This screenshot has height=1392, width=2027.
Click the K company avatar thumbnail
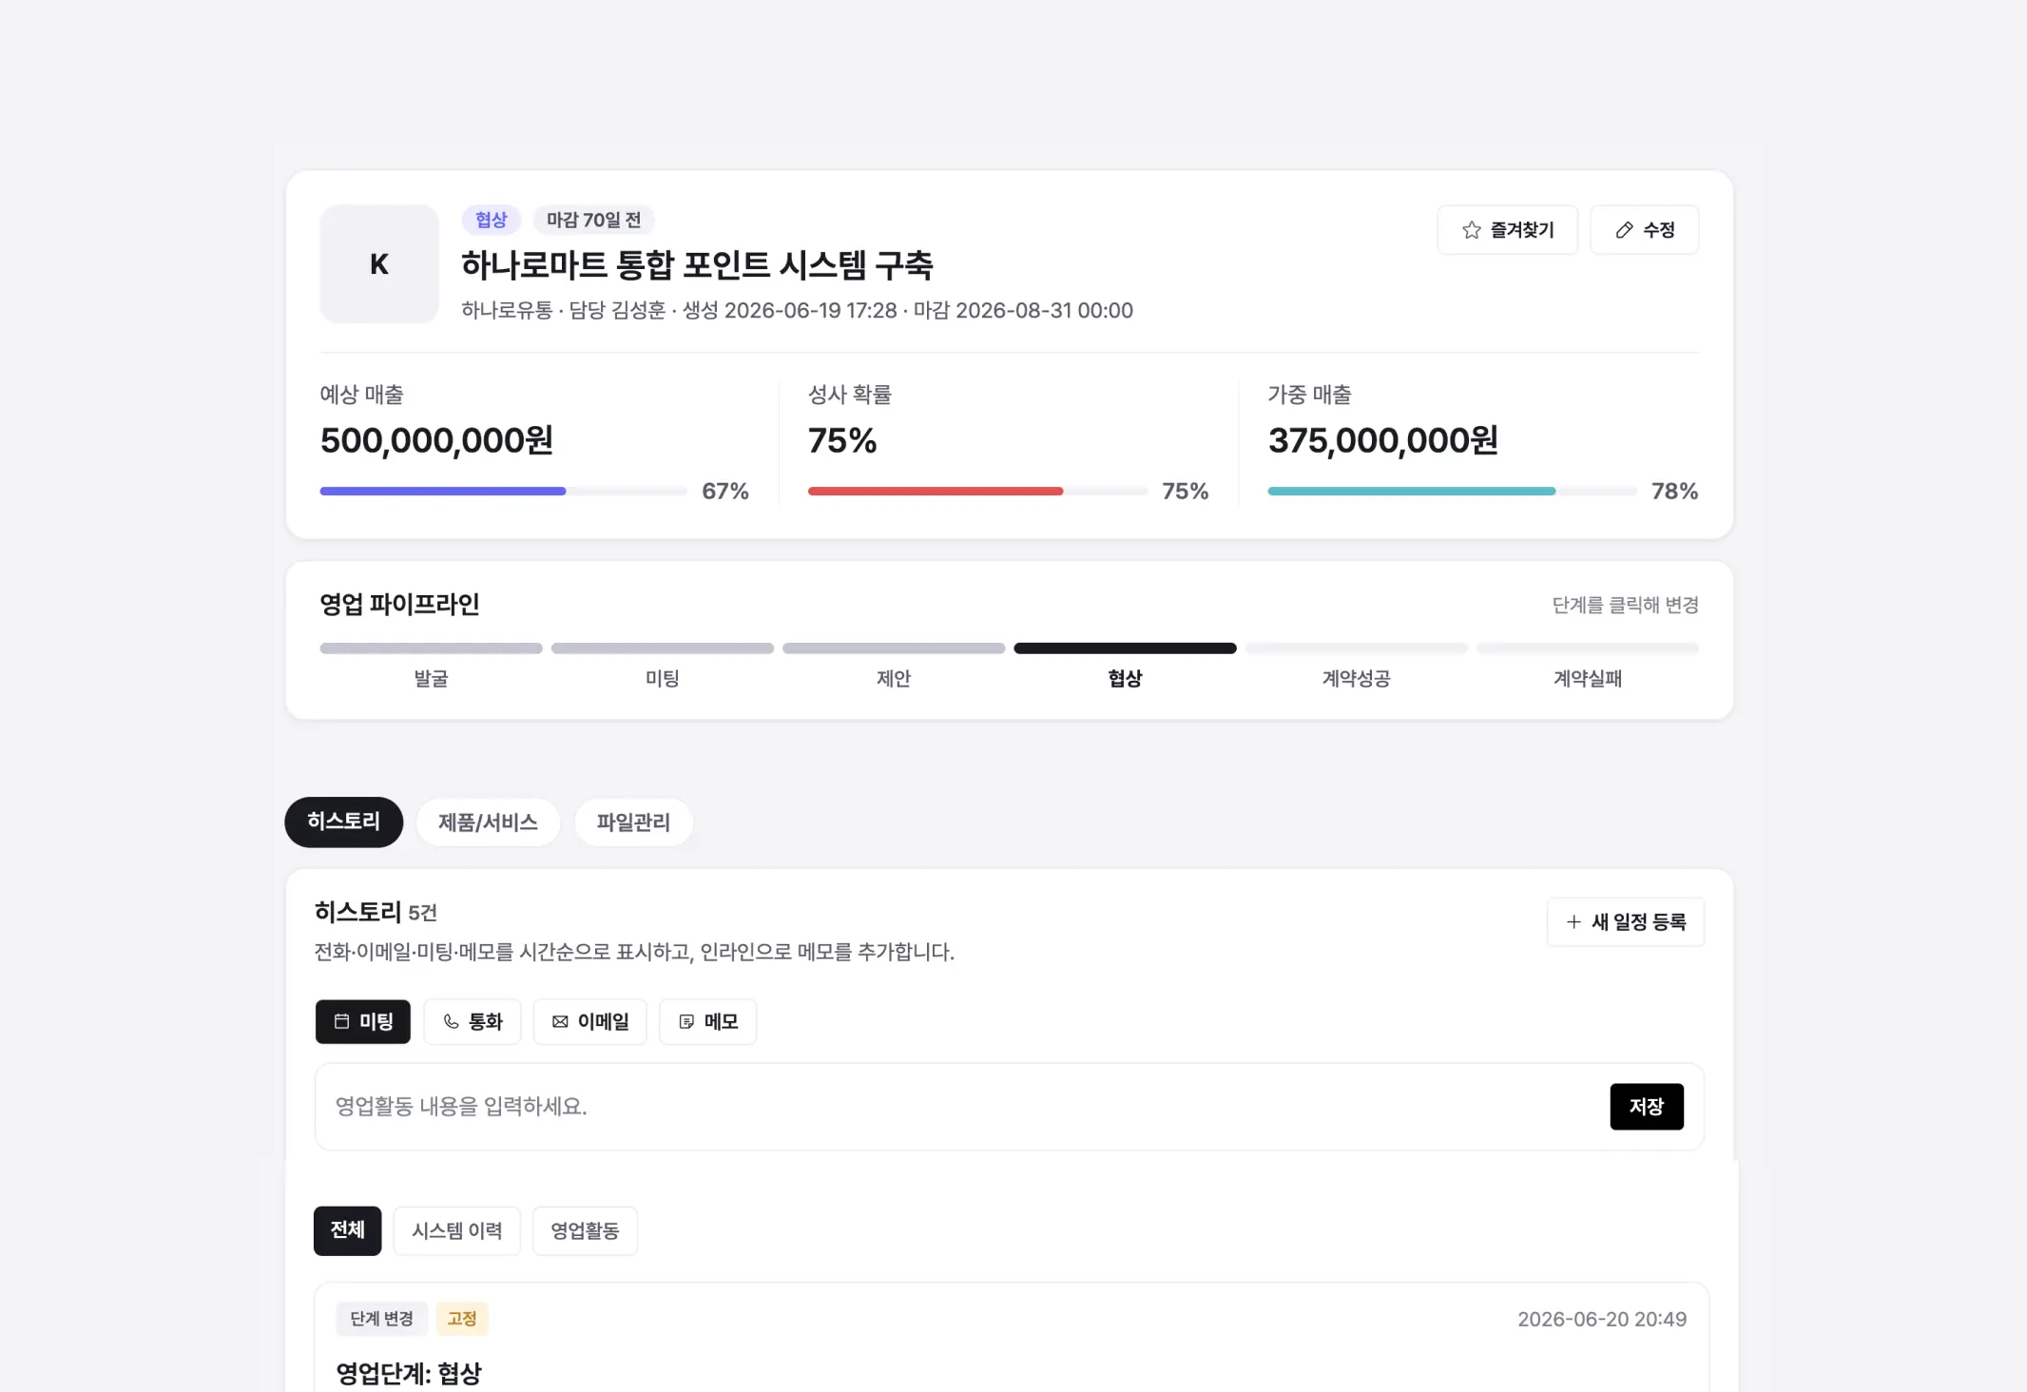pyautogui.click(x=379, y=264)
